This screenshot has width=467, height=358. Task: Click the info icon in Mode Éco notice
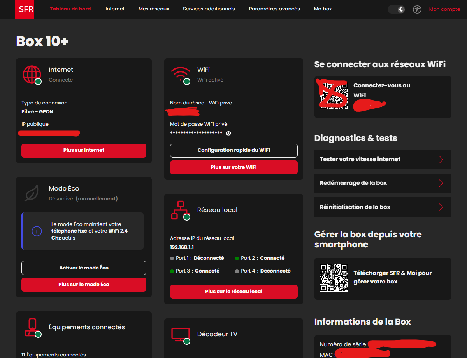tap(37, 231)
